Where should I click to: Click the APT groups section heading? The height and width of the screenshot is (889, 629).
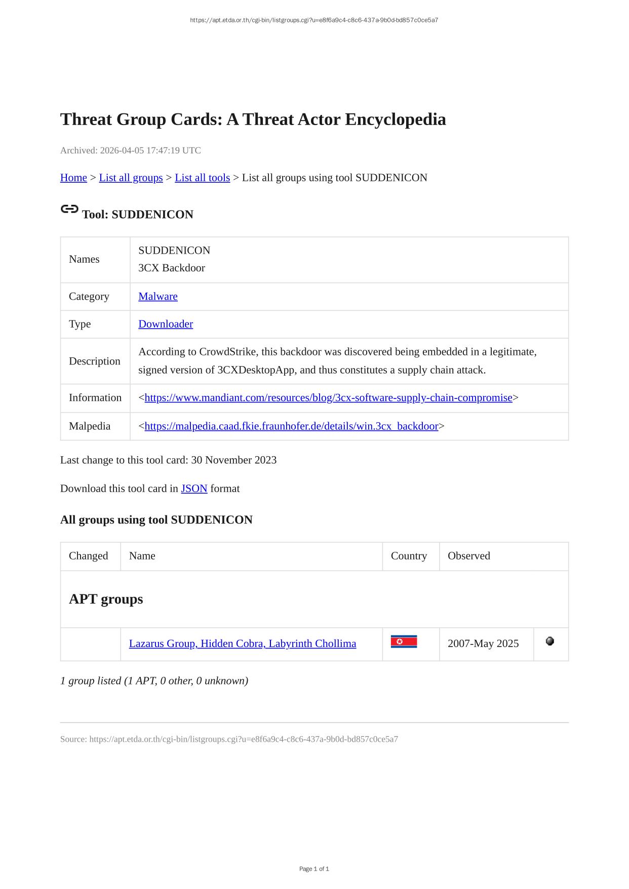(x=106, y=599)
